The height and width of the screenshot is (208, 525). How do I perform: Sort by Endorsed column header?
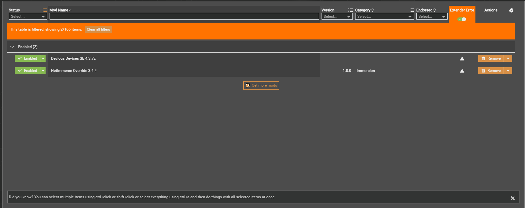point(426,10)
